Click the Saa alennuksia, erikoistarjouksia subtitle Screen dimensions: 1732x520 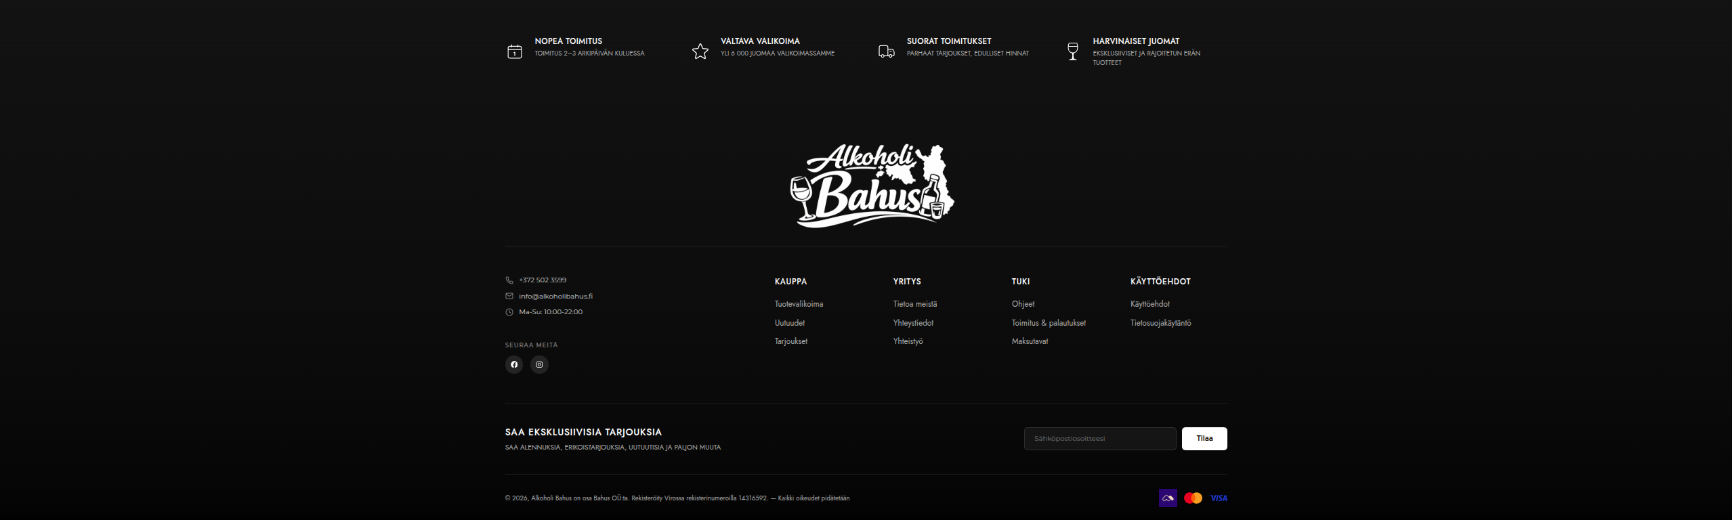coord(612,448)
